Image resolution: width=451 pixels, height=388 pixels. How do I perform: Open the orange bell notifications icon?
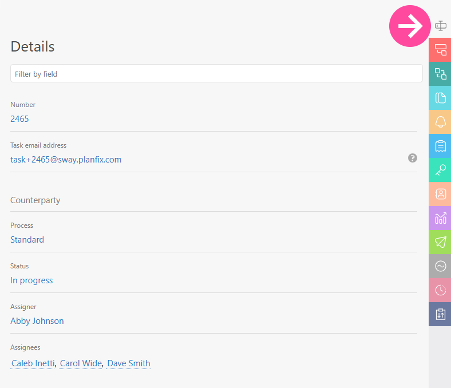point(440,122)
